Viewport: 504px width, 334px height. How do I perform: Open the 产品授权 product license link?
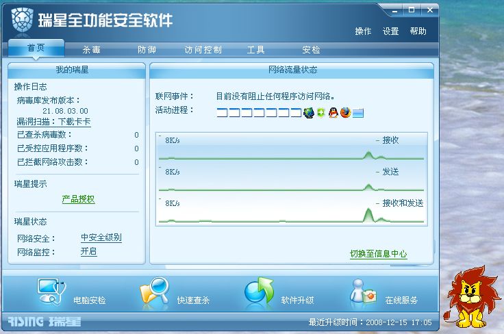tap(79, 199)
